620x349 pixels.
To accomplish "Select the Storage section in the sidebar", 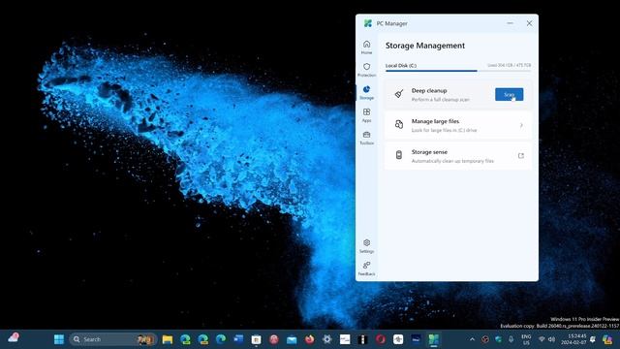I will [366, 92].
